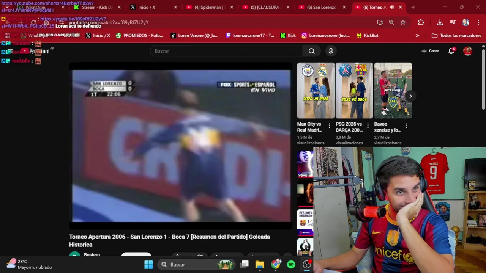Open lorenzovarone17 Twitch bookmark
The height and width of the screenshot is (273, 486).
point(250,36)
